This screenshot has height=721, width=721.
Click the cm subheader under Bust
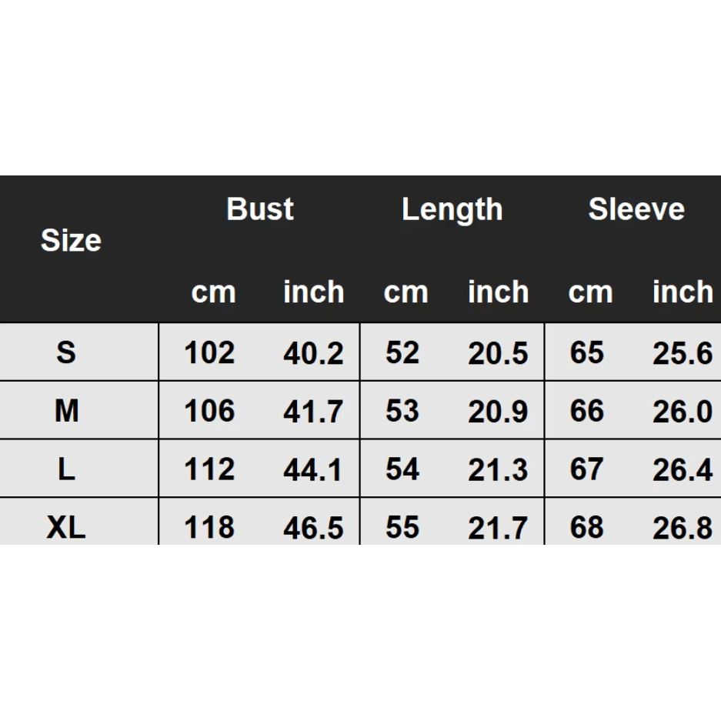point(213,292)
